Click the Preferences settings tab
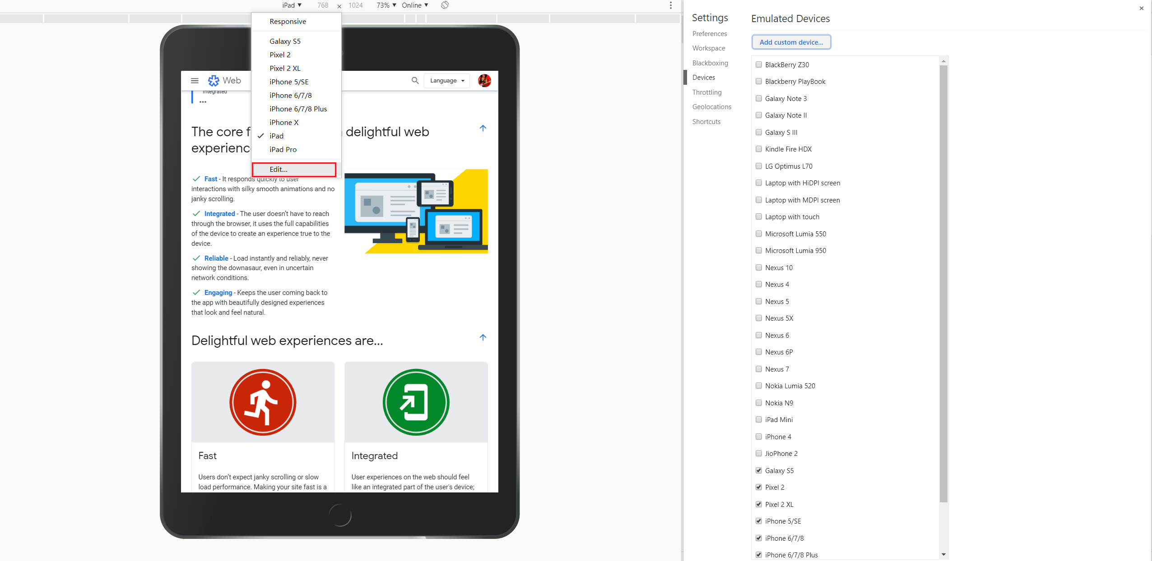Viewport: 1152px width, 561px height. [709, 34]
